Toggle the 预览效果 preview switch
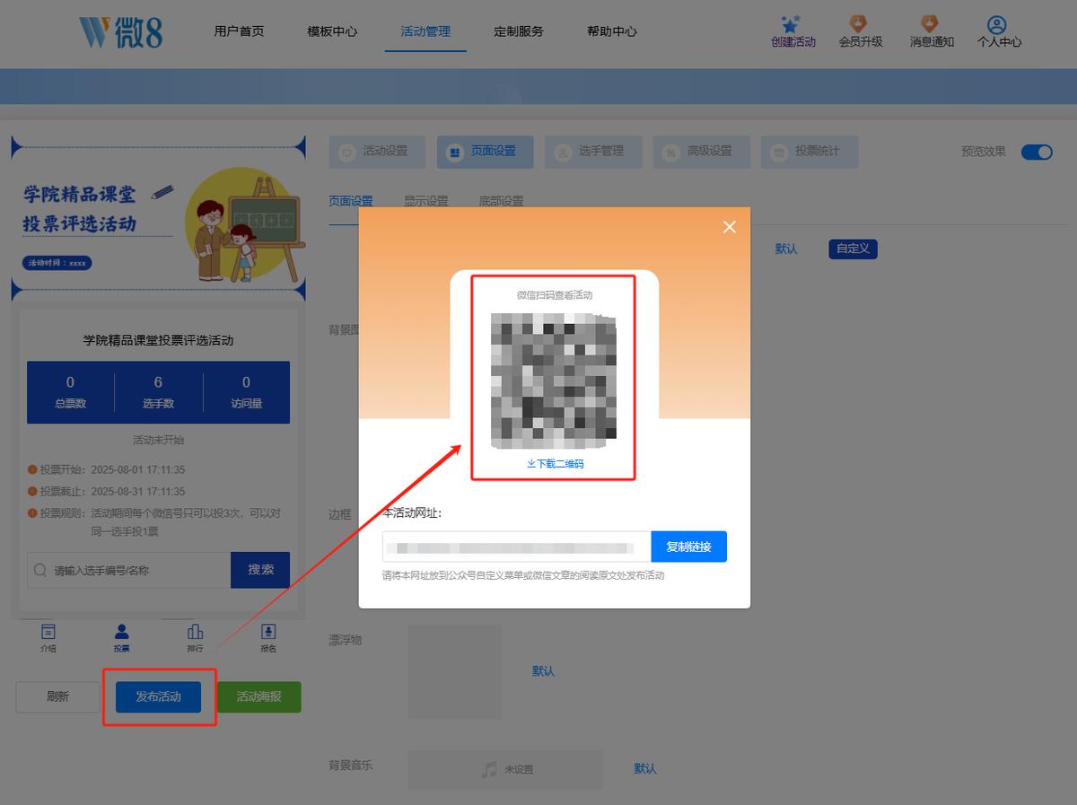Screen dimensions: 1077x805 (x=1037, y=152)
